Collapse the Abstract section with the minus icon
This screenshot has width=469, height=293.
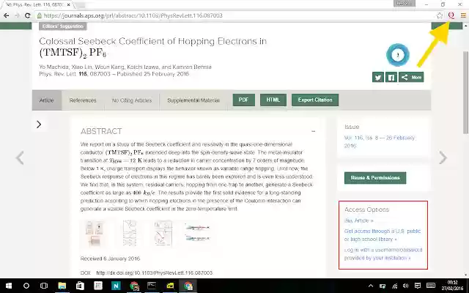click(x=313, y=131)
